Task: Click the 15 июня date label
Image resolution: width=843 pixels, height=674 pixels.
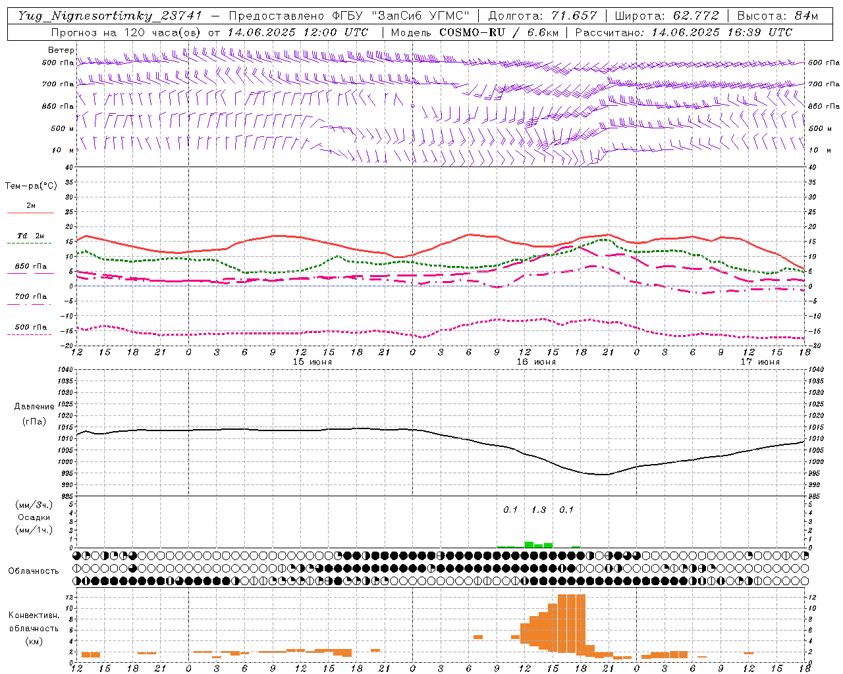Action: point(312,362)
